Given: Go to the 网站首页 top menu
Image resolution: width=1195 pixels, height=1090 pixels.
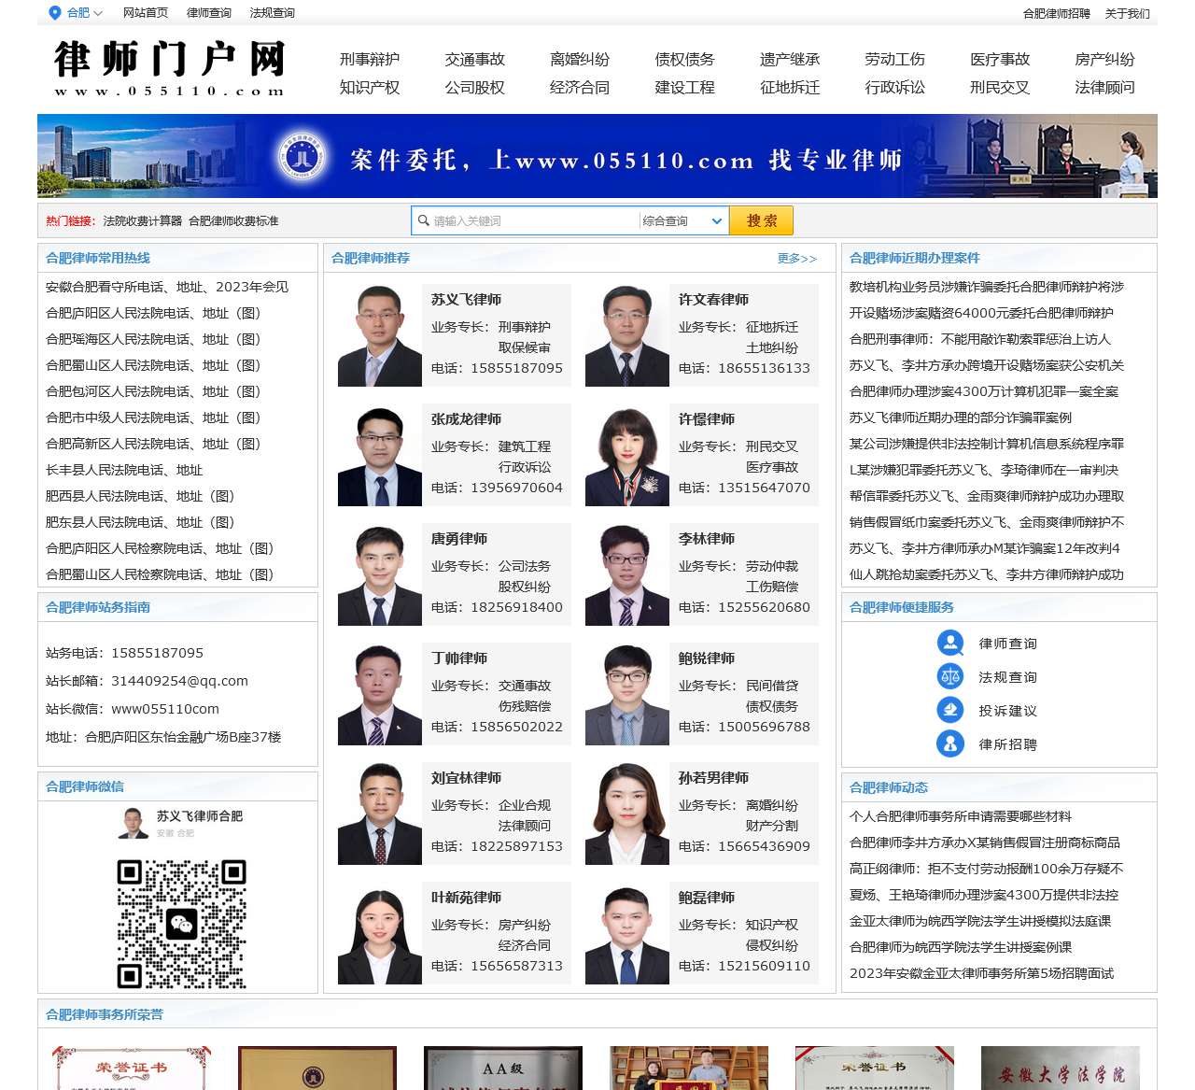Looking at the screenshot, I should click(x=146, y=13).
